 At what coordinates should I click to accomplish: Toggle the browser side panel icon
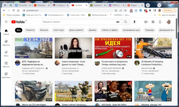(155, 10)
